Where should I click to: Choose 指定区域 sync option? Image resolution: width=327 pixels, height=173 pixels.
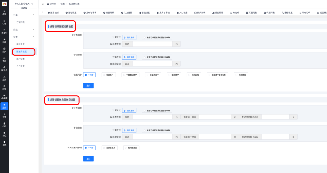(194, 75)
